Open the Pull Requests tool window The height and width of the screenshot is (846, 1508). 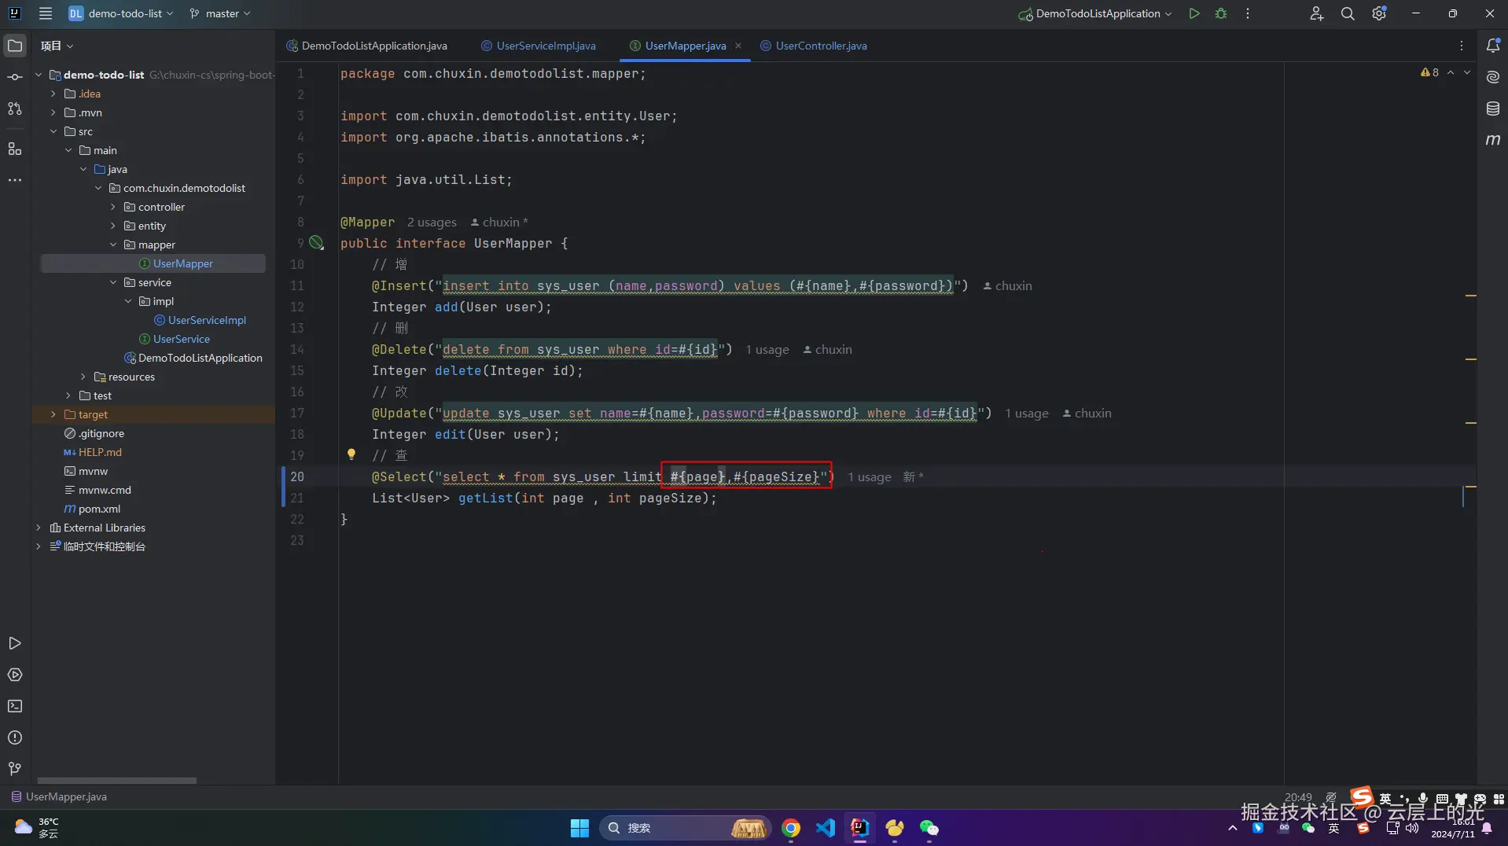15,109
